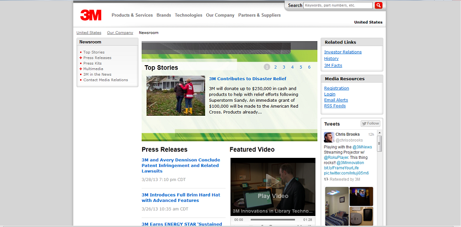
Task: Open Full Brim Hard Hat press release
Action: click(181, 197)
